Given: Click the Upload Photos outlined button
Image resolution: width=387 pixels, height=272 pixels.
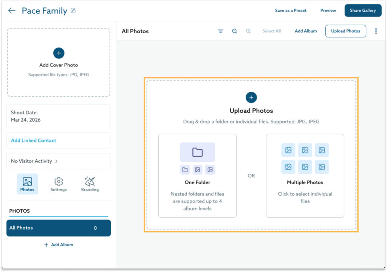Looking at the screenshot, I should [345, 31].
